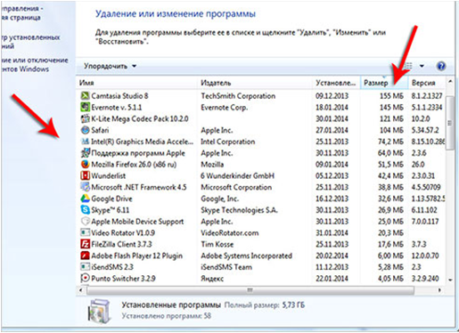Click the horizontal scrollbar left arrow
459x333 pixels.
[x=81, y=290]
